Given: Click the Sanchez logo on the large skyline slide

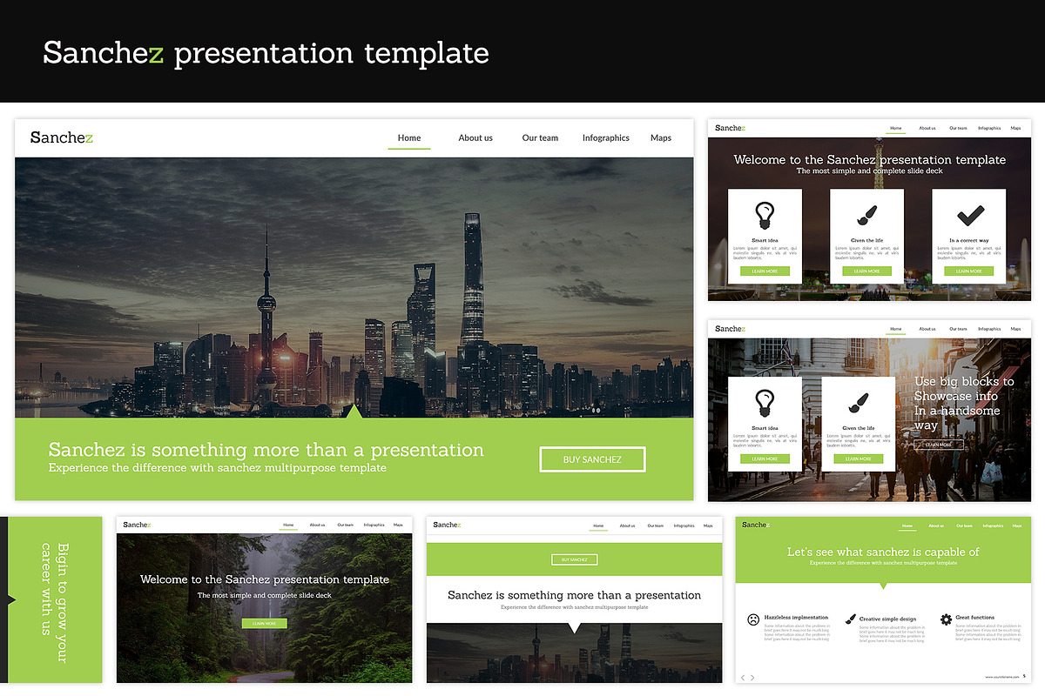Looking at the screenshot, I should click(x=62, y=137).
